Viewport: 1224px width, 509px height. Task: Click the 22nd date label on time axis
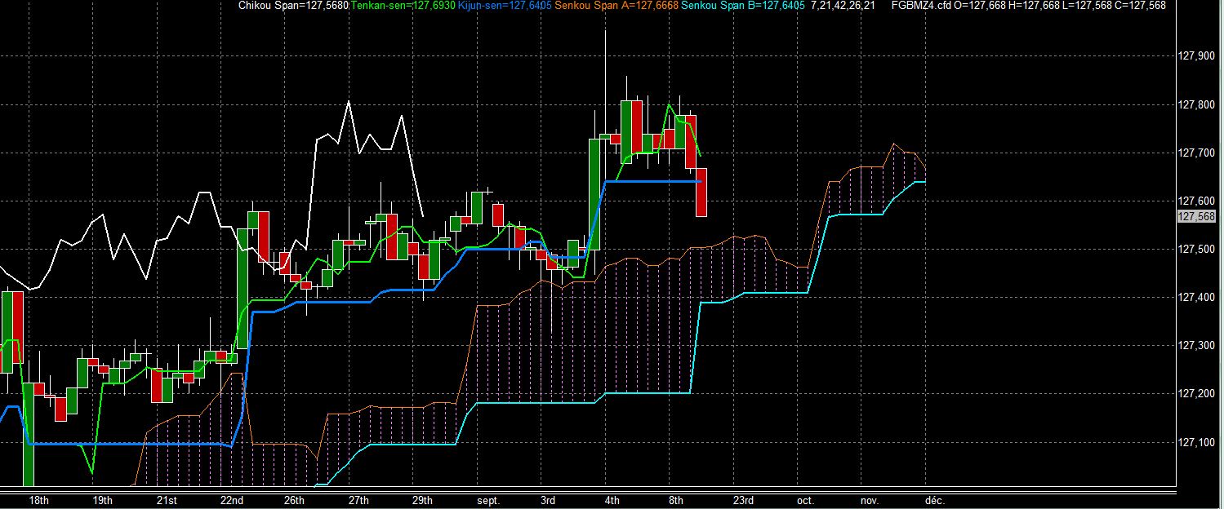point(231,500)
